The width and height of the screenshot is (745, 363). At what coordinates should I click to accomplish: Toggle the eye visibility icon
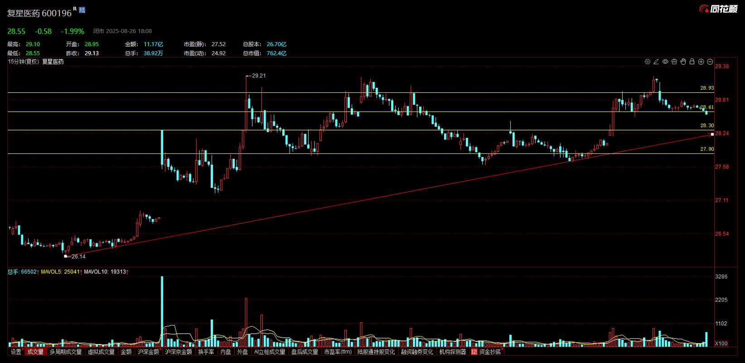coord(665,62)
